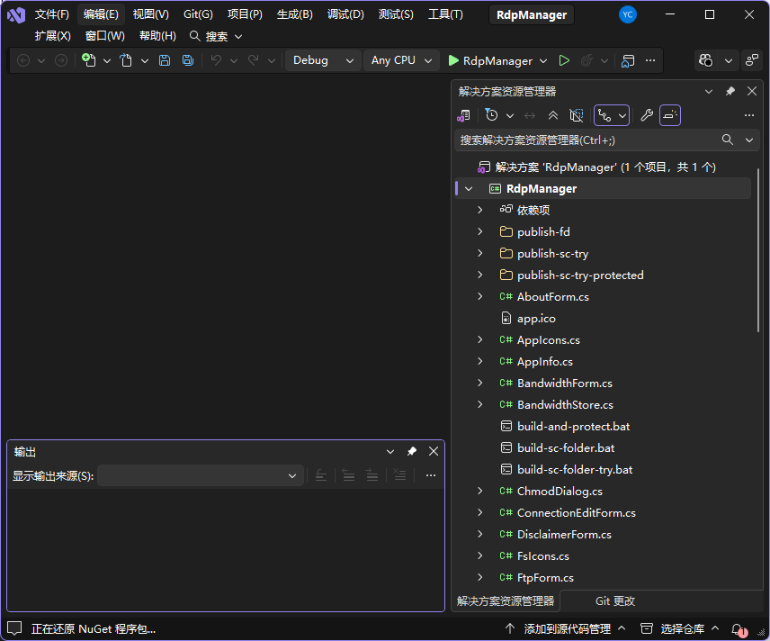The height and width of the screenshot is (641, 770).
Task: Click the toolbar overflow ellipsis after Find in Files
Action: 650,60
